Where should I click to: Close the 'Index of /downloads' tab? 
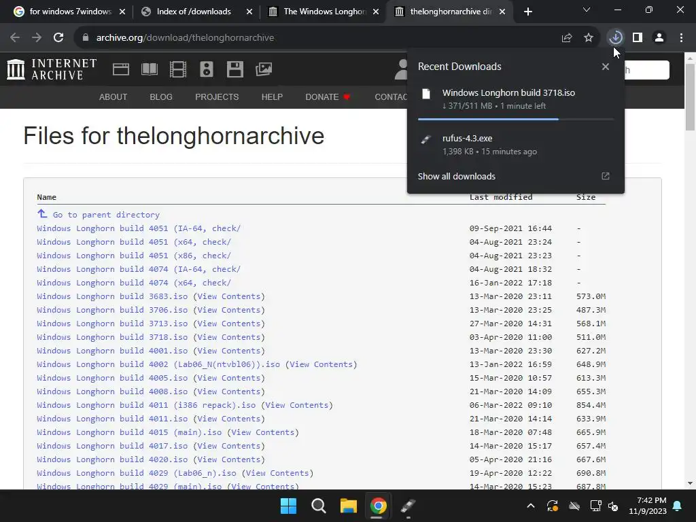coord(249,12)
